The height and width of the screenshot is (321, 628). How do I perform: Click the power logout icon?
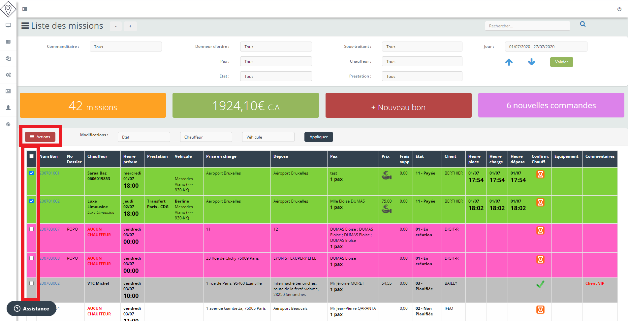[619, 9]
